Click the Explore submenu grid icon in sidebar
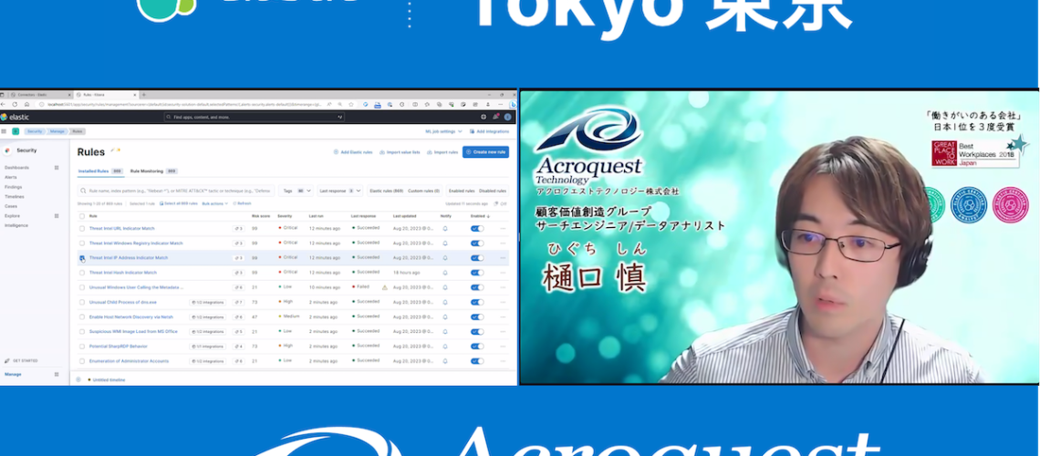The image size is (1040, 456). (x=57, y=216)
